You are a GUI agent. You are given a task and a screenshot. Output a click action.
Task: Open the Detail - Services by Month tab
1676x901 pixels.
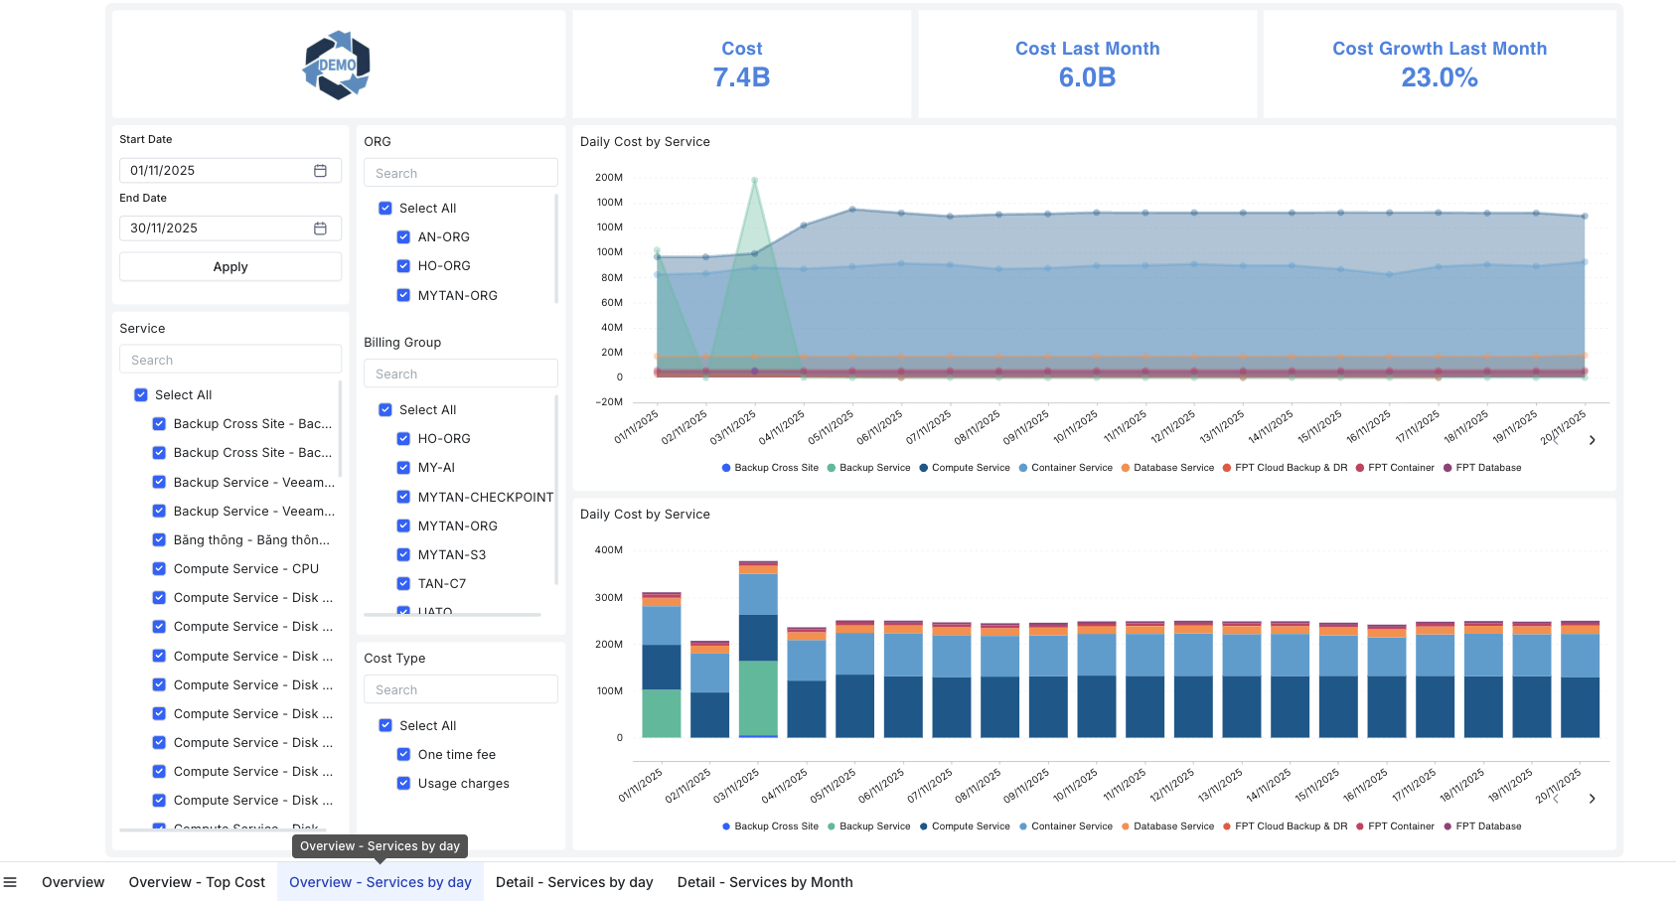click(x=765, y=881)
